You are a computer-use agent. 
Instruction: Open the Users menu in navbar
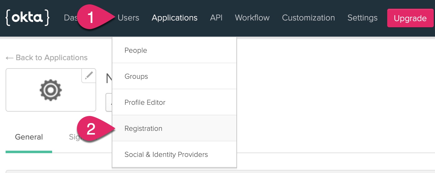click(x=128, y=18)
